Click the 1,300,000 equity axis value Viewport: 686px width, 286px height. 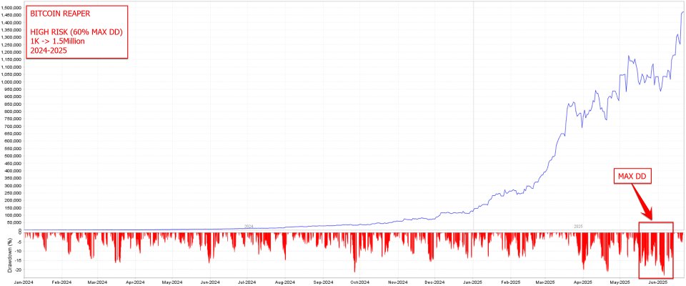pyautogui.click(x=11, y=37)
